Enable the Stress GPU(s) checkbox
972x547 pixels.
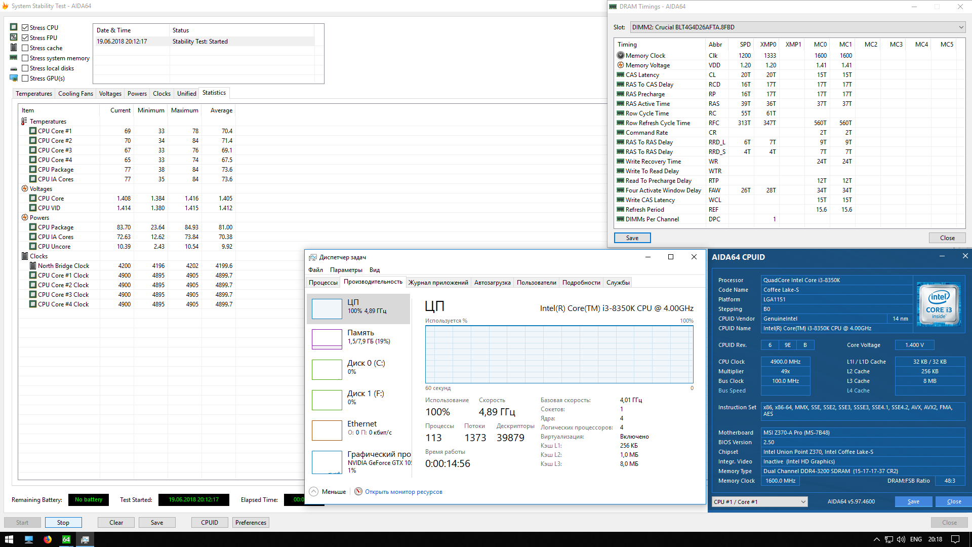pos(25,79)
